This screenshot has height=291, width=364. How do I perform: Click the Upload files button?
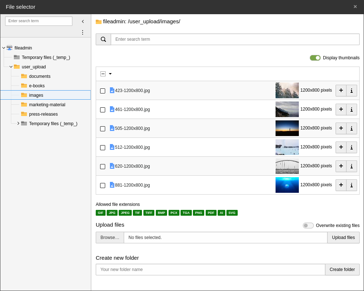coord(343,238)
